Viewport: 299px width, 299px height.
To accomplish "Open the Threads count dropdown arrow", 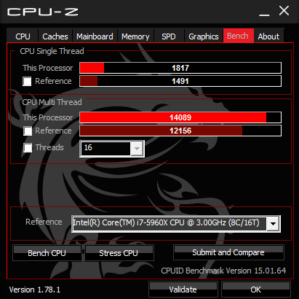I will (x=137, y=149).
